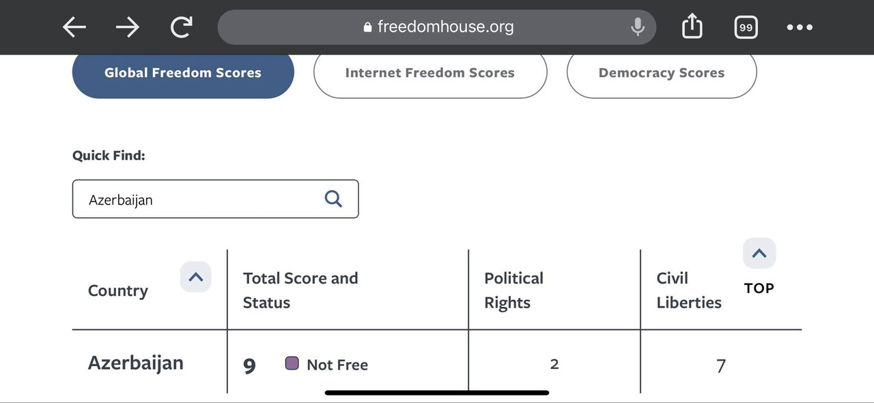Click the purple Not Free status swatch

(292, 363)
